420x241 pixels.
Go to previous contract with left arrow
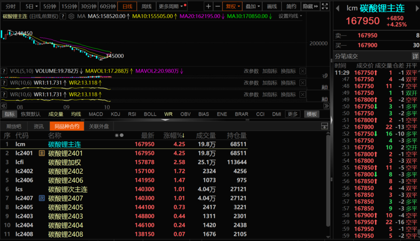pyautogui.click(x=339, y=7)
